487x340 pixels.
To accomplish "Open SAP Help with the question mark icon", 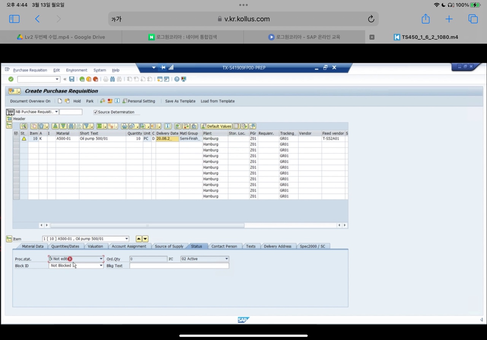I will [x=177, y=79].
